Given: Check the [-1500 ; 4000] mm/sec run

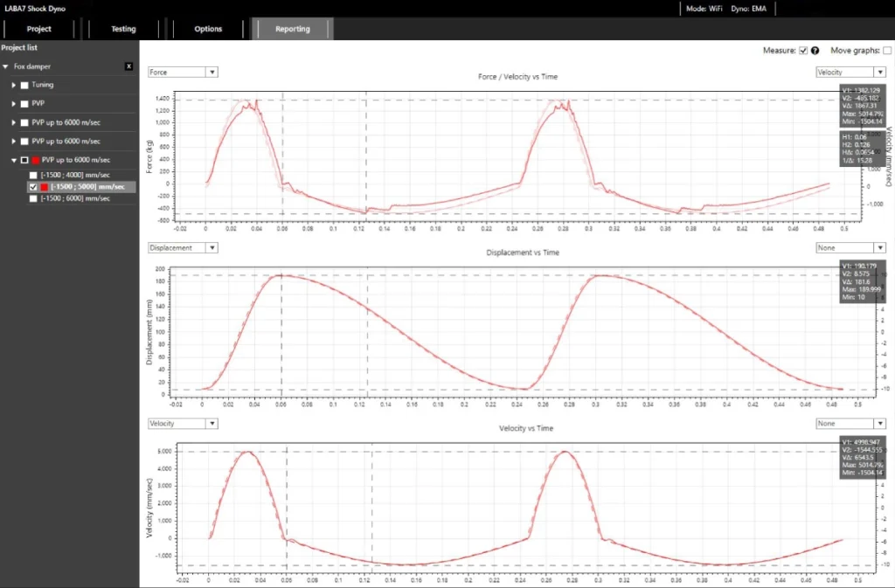Looking at the screenshot, I should tap(33, 175).
